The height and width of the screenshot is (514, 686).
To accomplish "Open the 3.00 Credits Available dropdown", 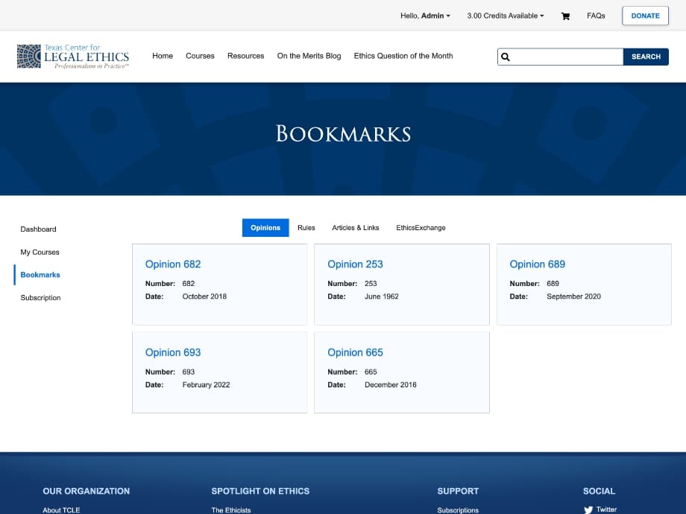I will [505, 16].
